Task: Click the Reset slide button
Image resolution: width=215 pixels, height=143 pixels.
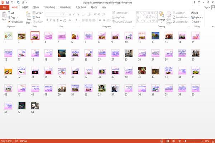Action: click(37, 17)
